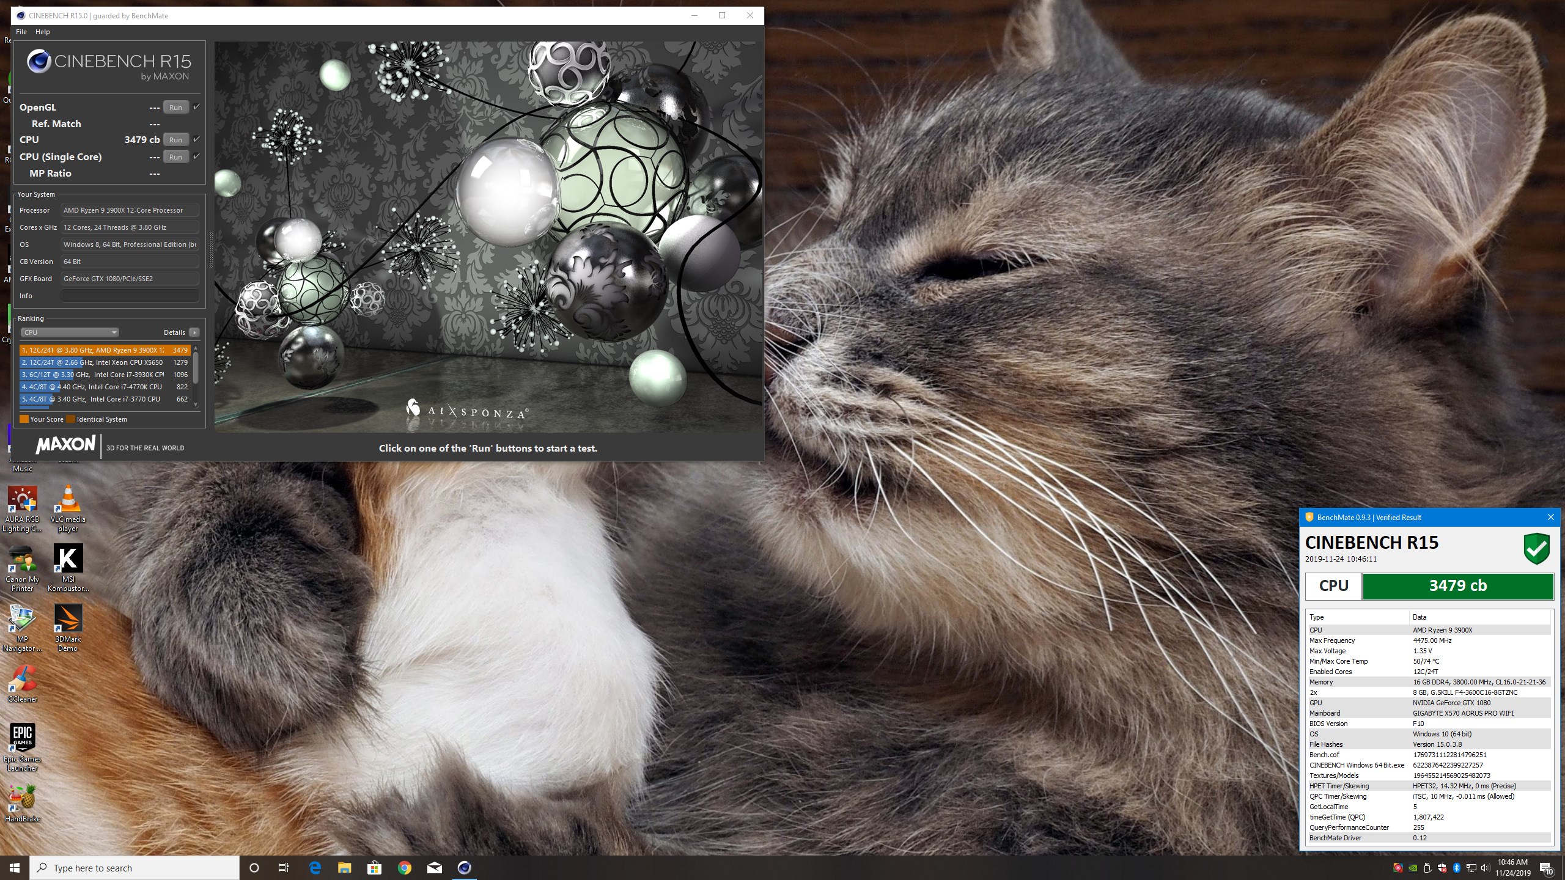The width and height of the screenshot is (1565, 880).
Task: Open AURA RGB Lighting desktop icon
Action: tap(23, 510)
